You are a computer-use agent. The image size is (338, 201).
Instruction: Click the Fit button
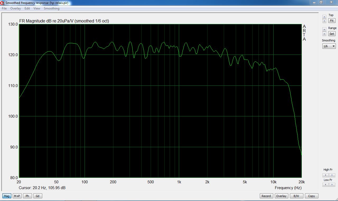pyautogui.click(x=331, y=21)
